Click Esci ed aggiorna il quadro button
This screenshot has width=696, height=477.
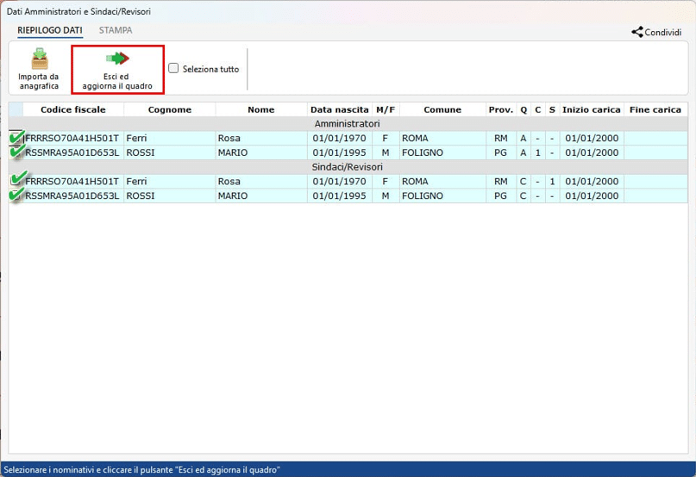tap(117, 70)
